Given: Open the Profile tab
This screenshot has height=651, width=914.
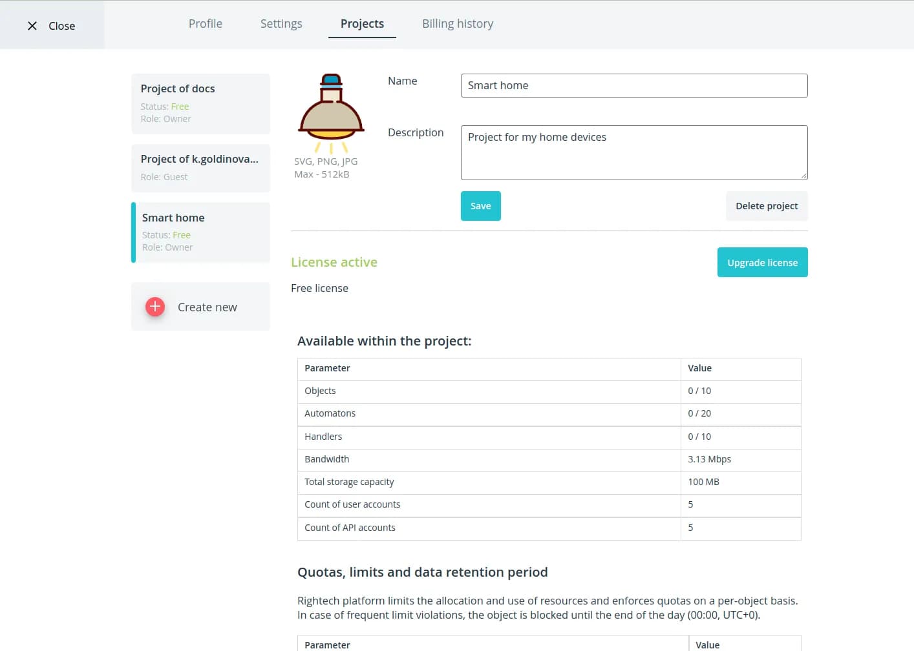Looking at the screenshot, I should (x=206, y=24).
